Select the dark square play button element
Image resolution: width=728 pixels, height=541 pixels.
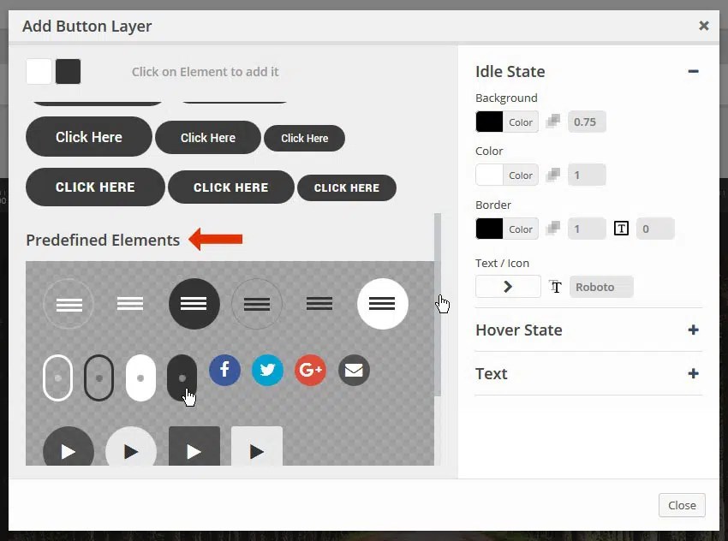click(194, 446)
